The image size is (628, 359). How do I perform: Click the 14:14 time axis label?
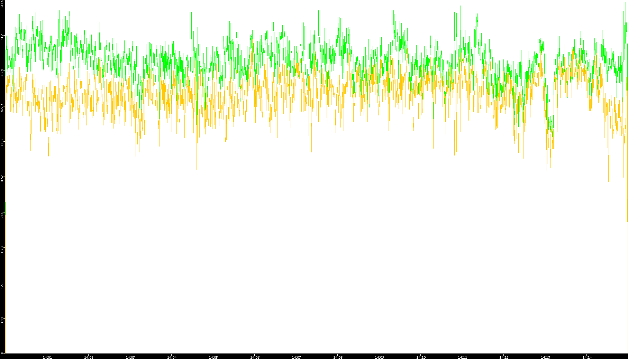(587, 357)
